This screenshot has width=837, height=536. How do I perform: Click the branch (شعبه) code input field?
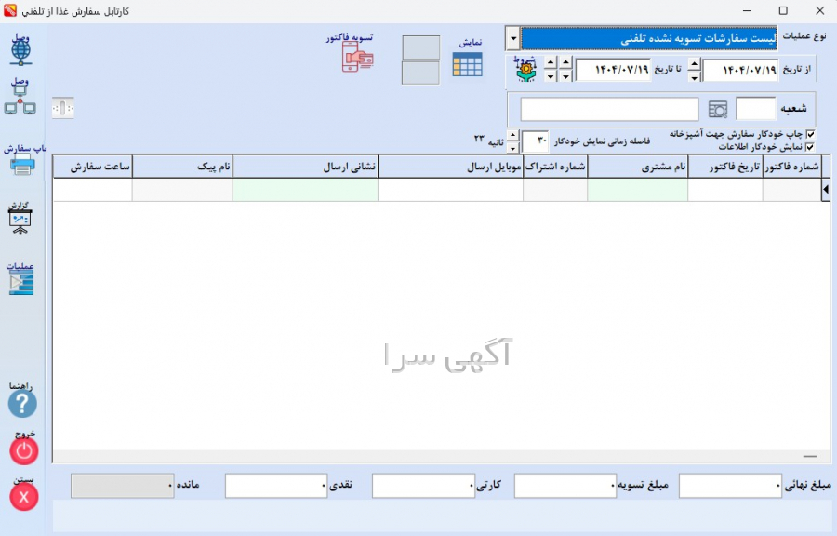[755, 110]
